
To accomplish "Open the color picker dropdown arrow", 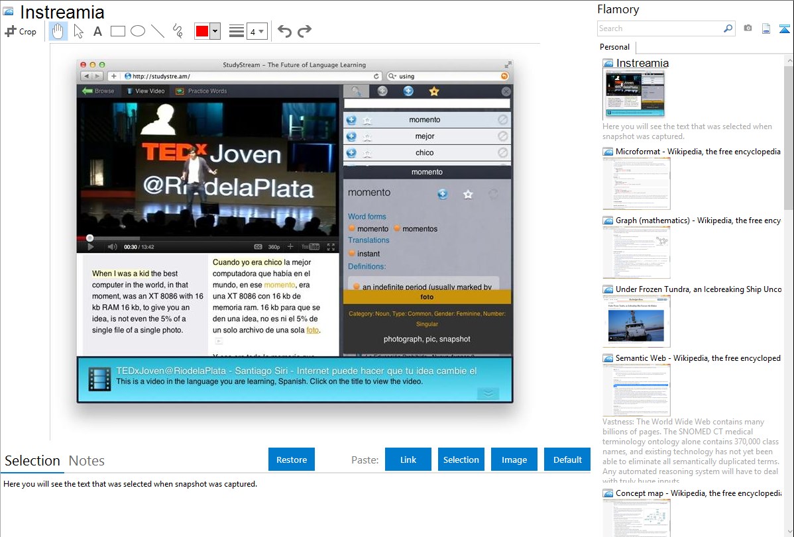I will coord(215,31).
